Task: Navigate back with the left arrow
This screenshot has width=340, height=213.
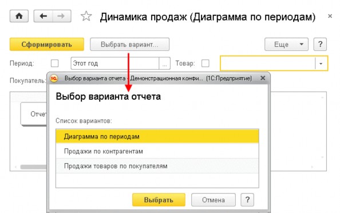Action: pos(43,16)
